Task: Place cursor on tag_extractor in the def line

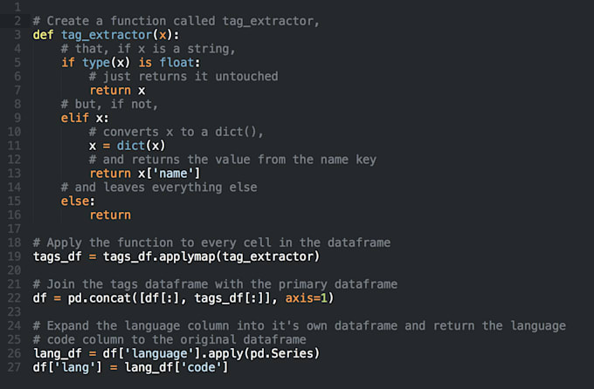Action: (104, 34)
